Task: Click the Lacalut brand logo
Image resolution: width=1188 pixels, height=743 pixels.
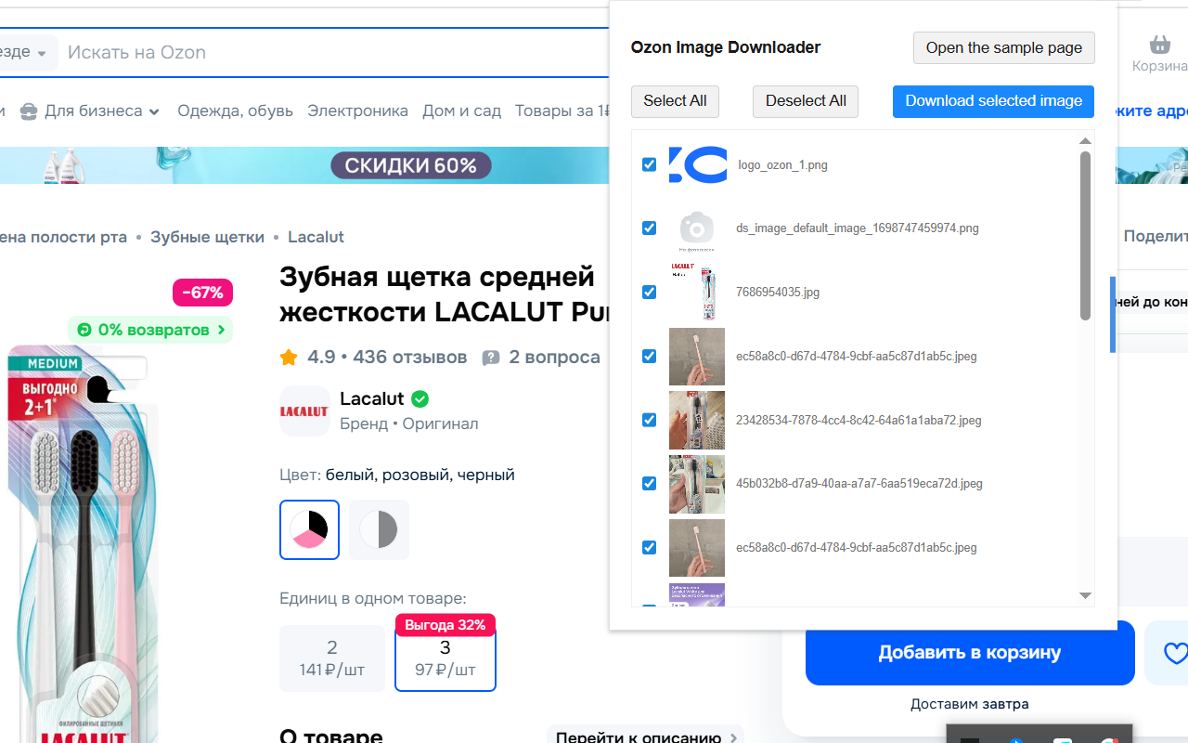Action: (x=304, y=411)
